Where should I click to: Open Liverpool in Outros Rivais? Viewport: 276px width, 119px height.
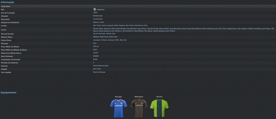coord(97,40)
